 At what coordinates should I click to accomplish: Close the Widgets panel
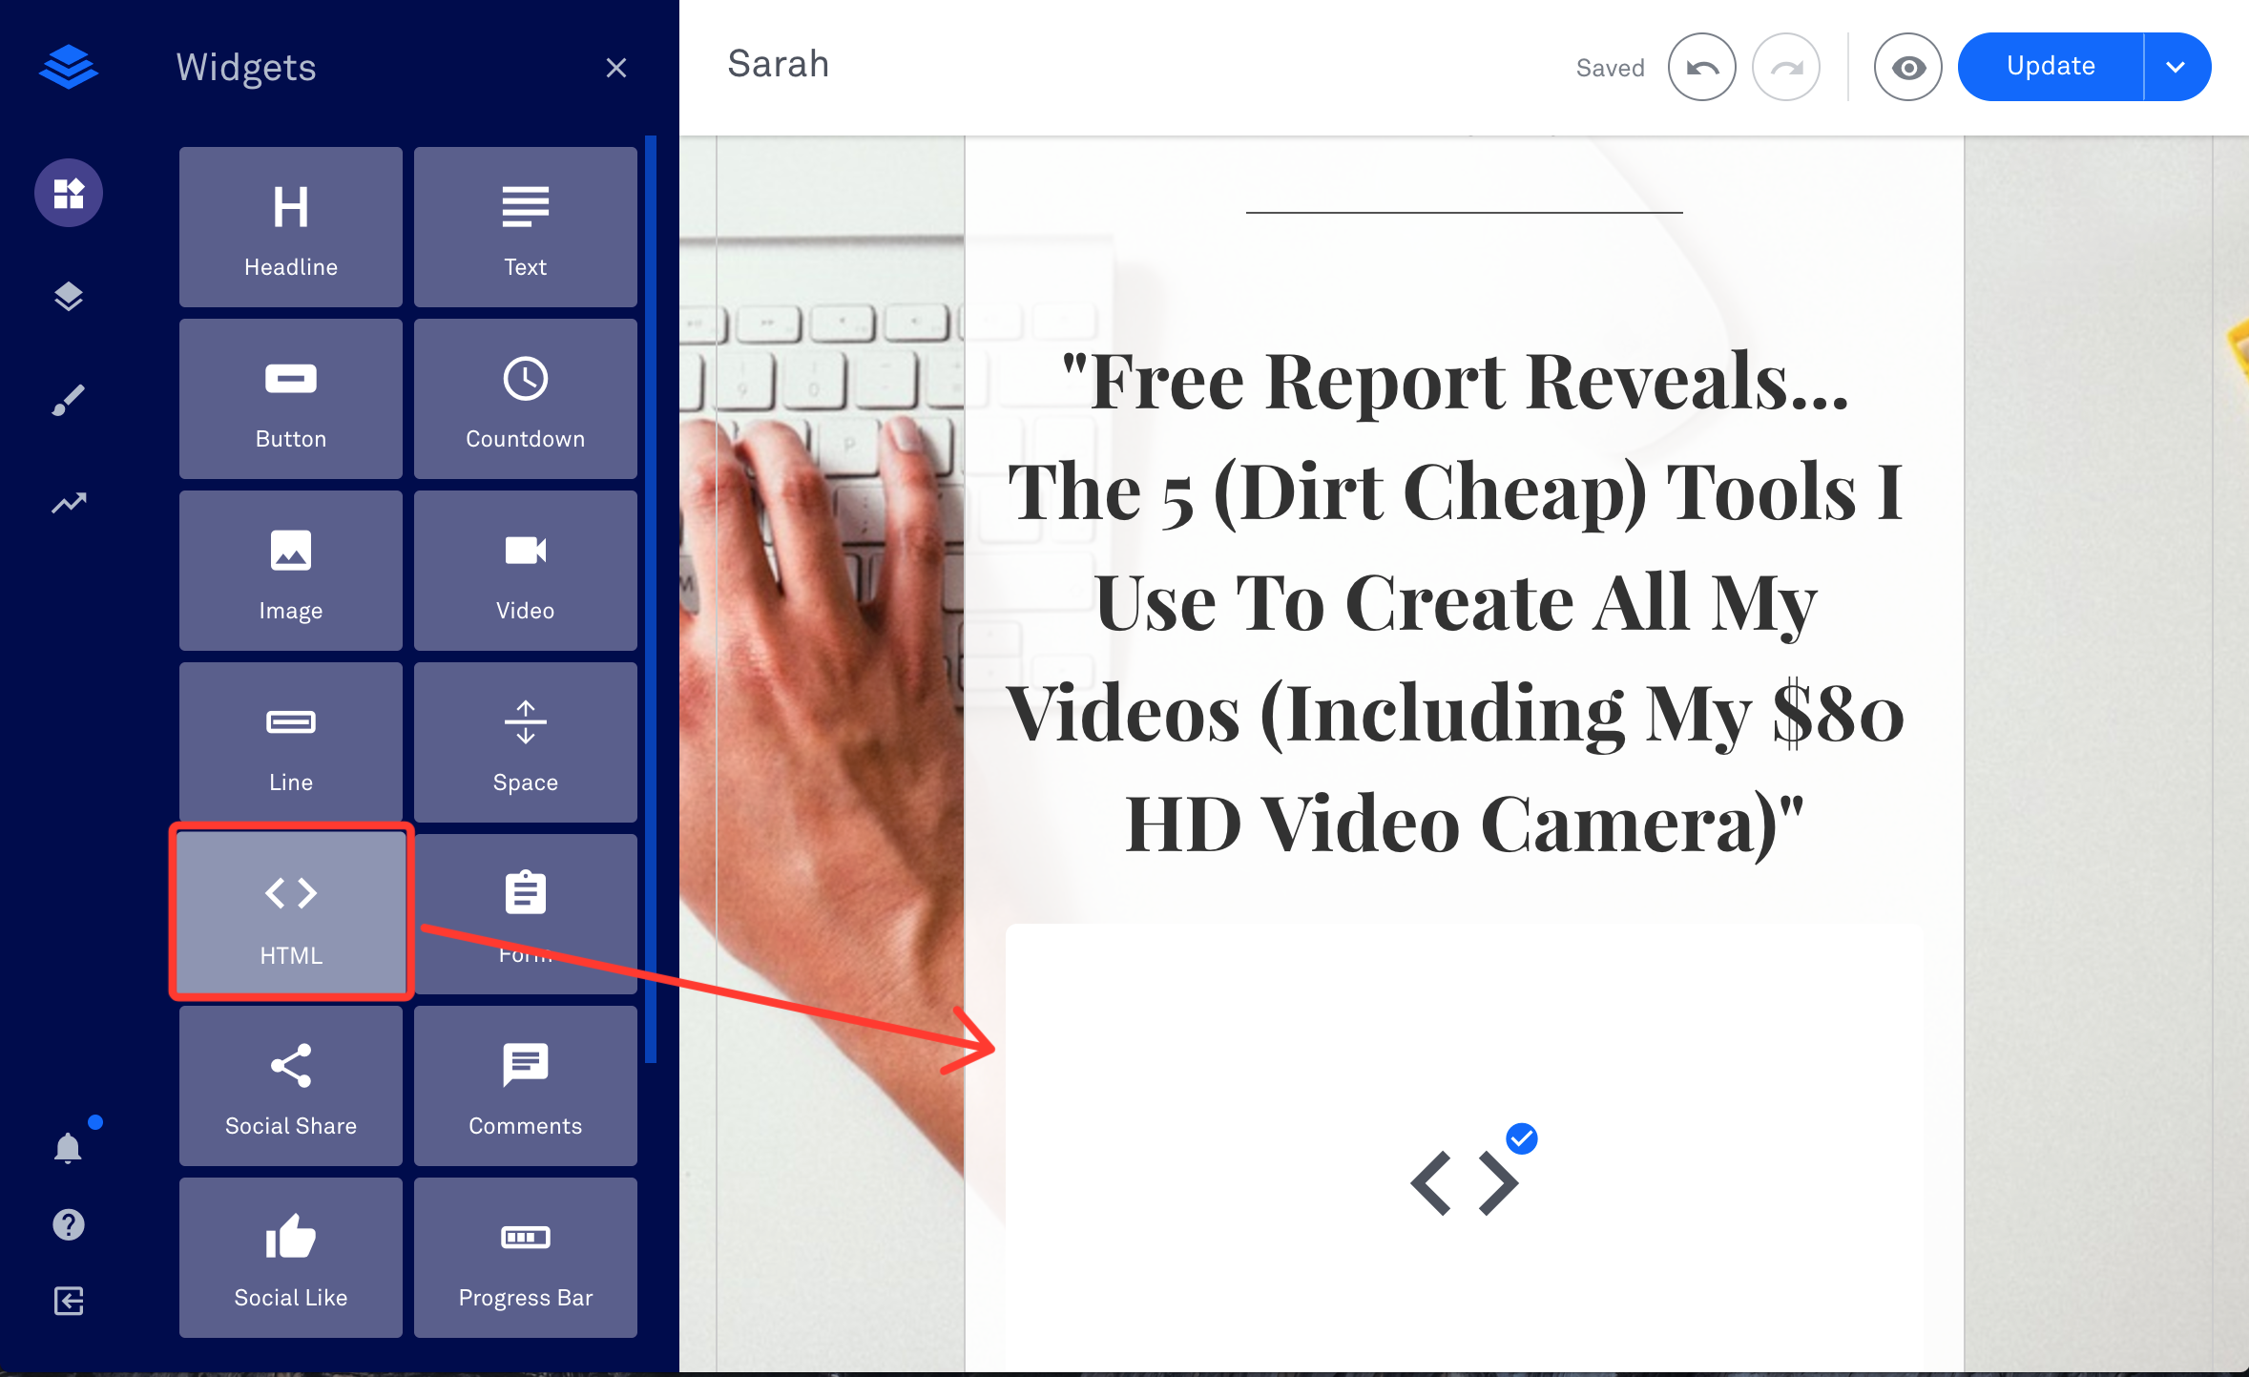(x=616, y=68)
